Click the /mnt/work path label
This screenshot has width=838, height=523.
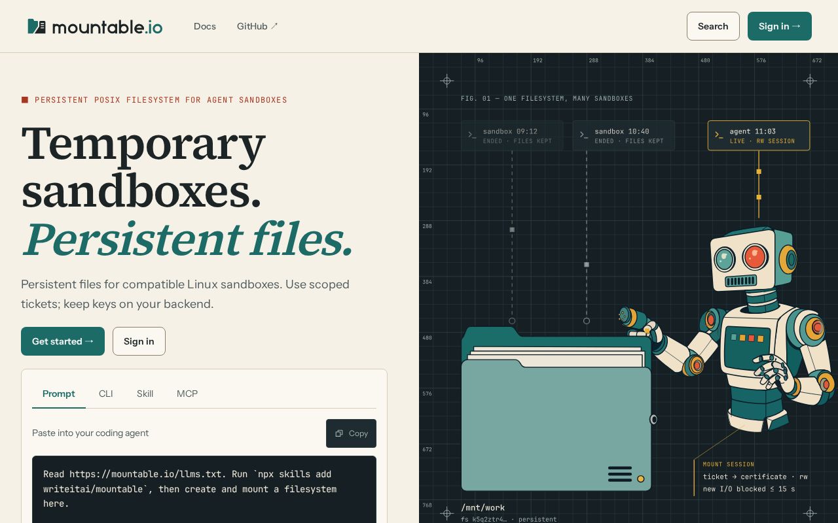[483, 508]
